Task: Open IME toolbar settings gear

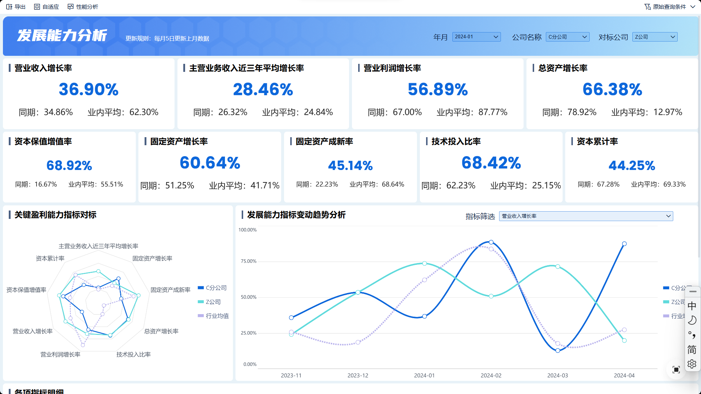Action: tap(692, 364)
